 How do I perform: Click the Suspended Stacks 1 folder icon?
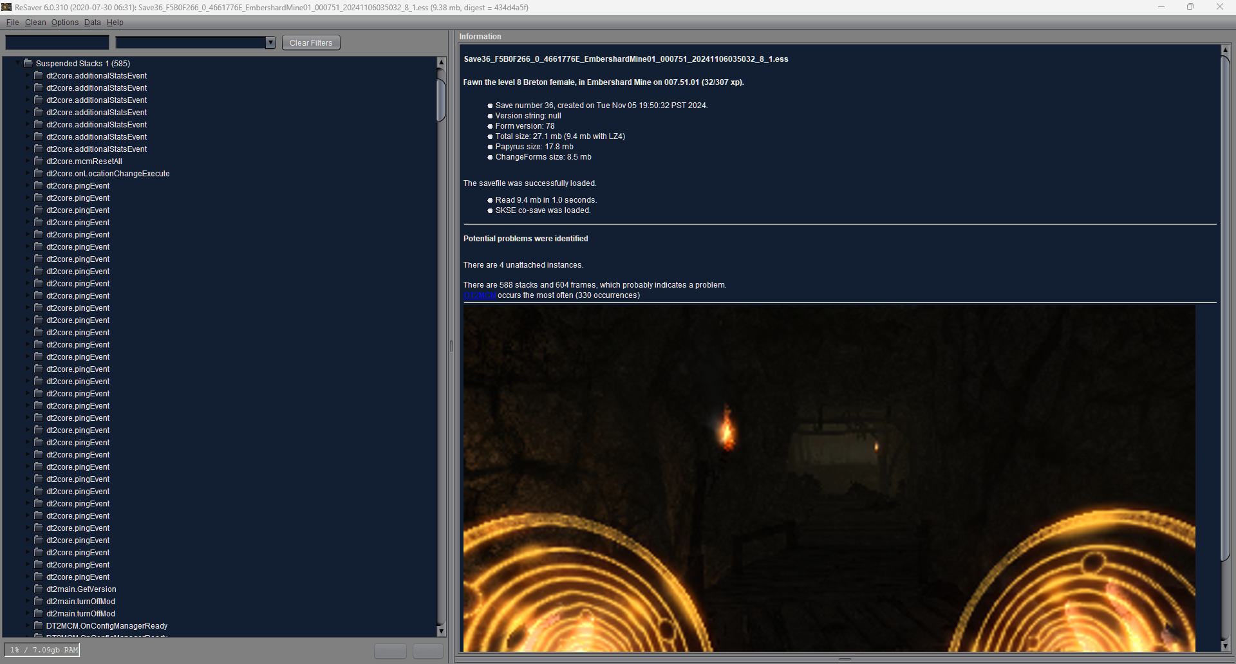pos(28,63)
